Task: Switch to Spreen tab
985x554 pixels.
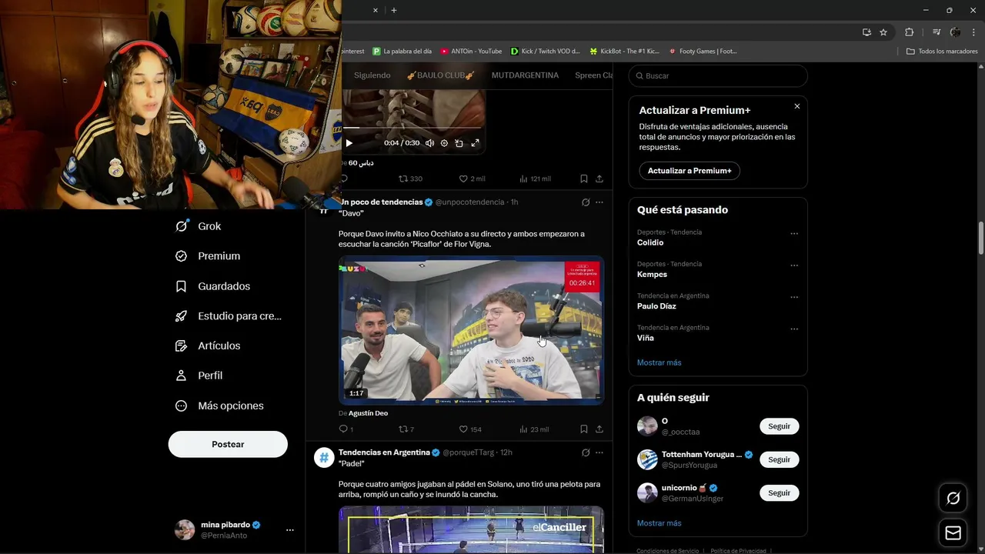Action: coord(593,75)
